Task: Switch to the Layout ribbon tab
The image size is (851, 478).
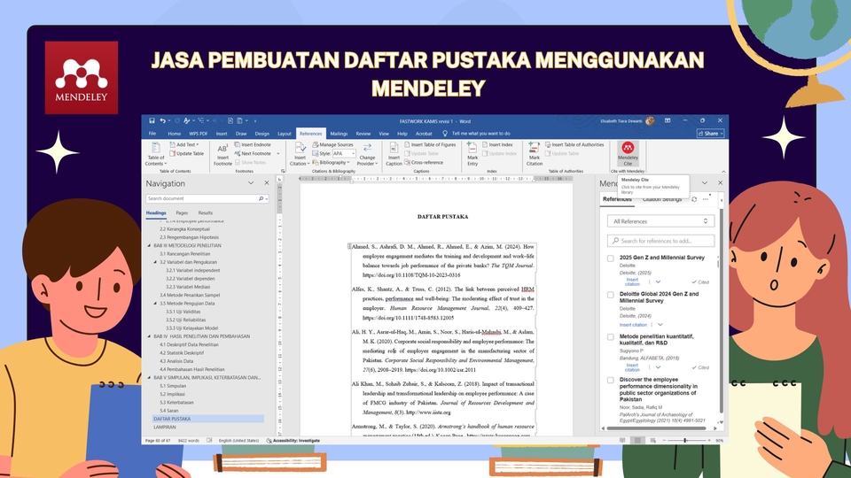Action: (285, 134)
